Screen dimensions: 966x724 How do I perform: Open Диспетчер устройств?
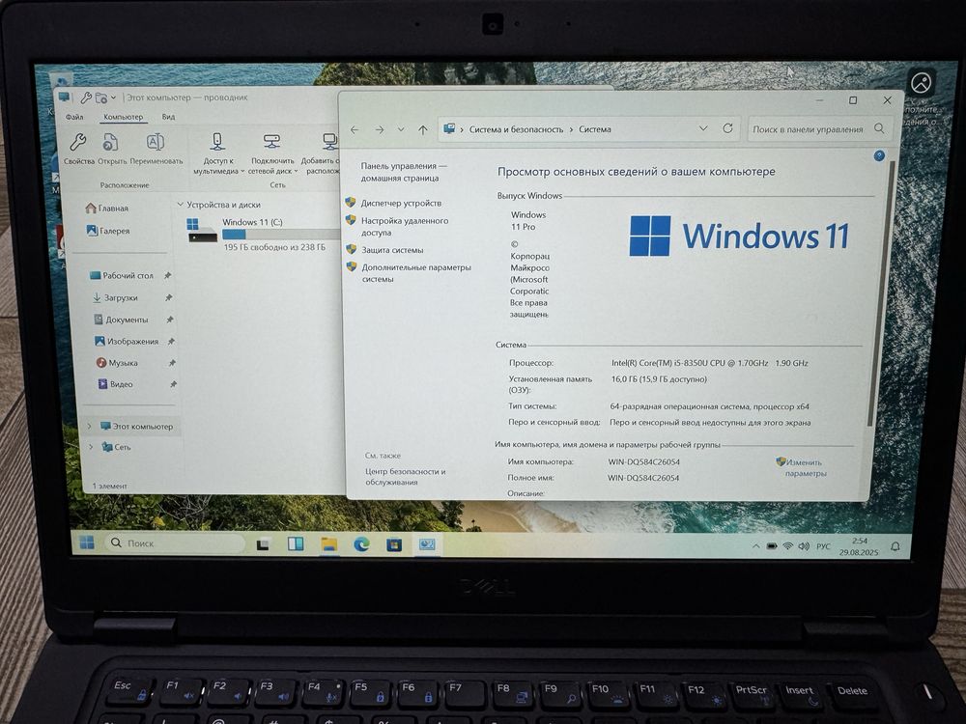tap(401, 203)
